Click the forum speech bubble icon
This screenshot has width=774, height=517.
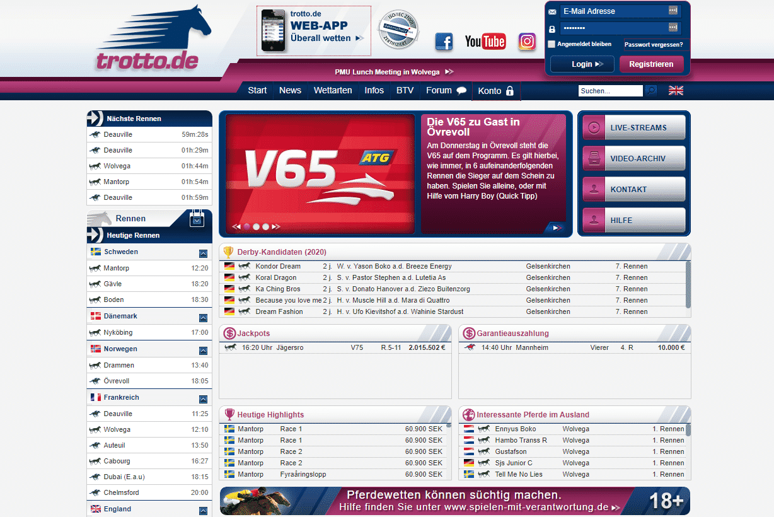click(461, 90)
